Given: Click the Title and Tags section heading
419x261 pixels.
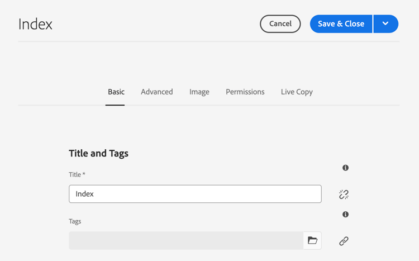Looking at the screenshot, I should 98,153.
